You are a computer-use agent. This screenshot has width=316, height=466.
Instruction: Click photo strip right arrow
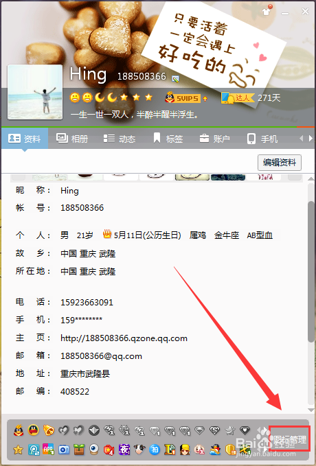295,178
